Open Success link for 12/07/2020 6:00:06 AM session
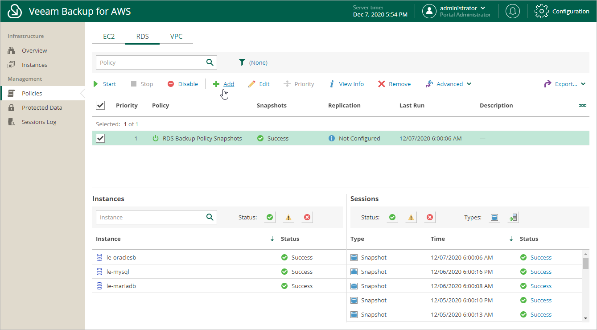This screenshot has width=597, height=330. pos(541,257)
